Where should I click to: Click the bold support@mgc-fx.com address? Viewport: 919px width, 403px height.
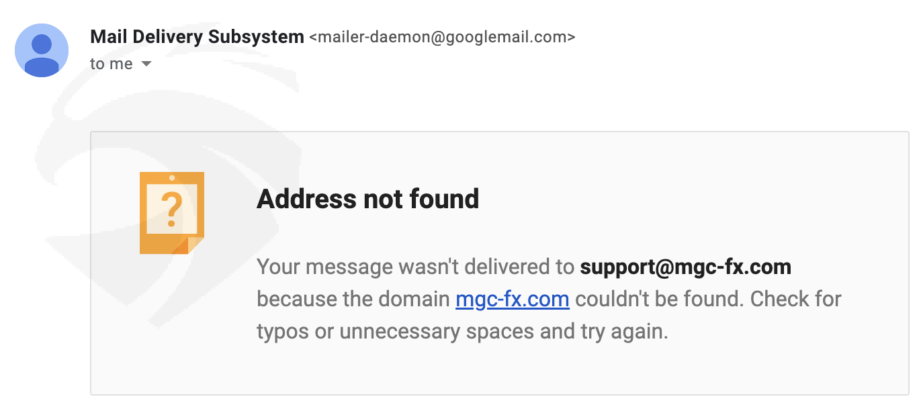tap(685, 267)
